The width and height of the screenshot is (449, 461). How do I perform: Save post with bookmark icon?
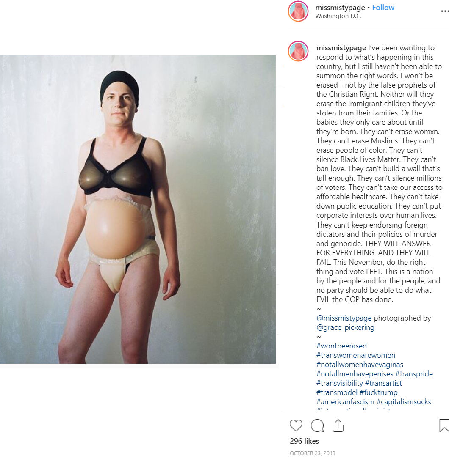click(x=444, y=425)
